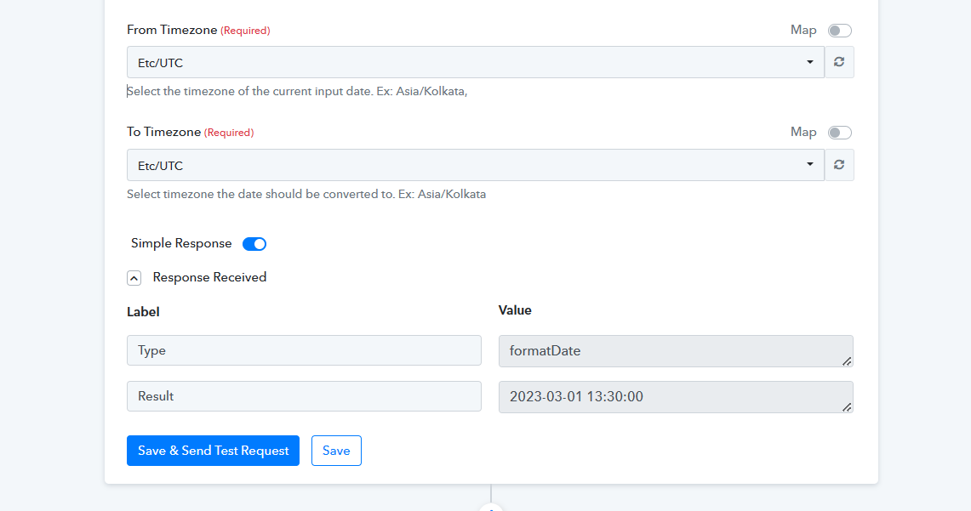Click the Result label field
The width and height of the screenshot is (971, 511).
click(304, 396)
